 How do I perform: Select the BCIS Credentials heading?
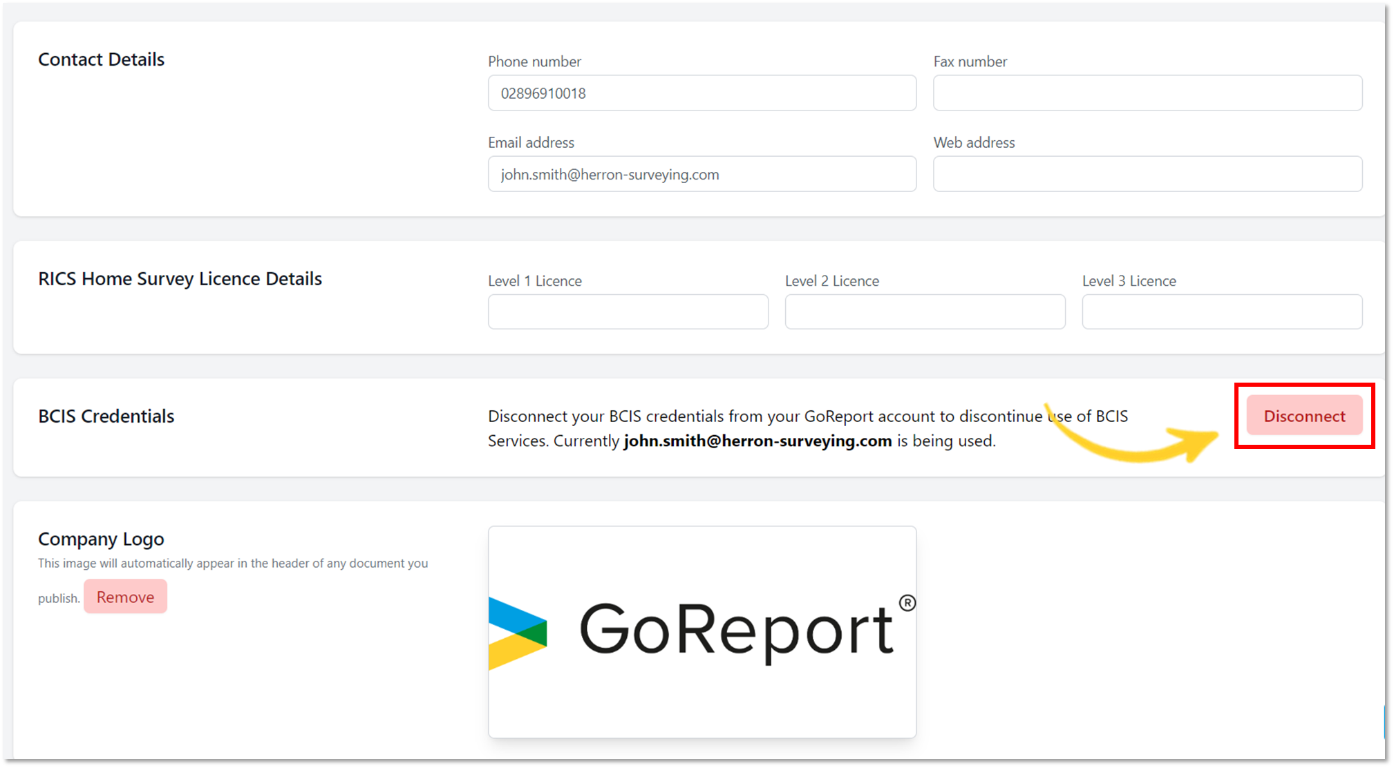click(x=106, y=416)
